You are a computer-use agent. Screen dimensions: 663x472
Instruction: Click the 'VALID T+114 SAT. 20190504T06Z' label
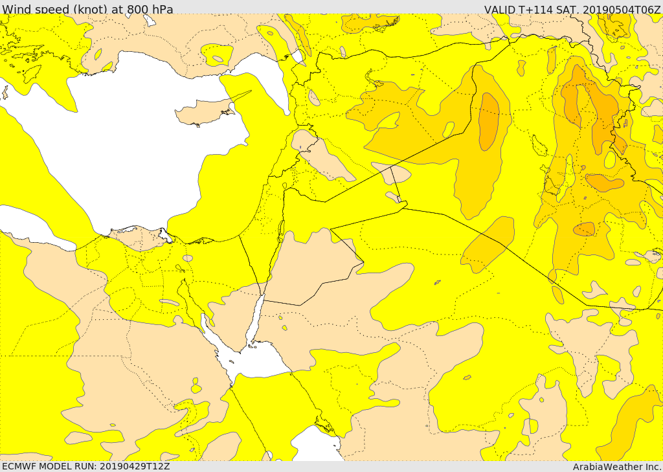point(572,9)
